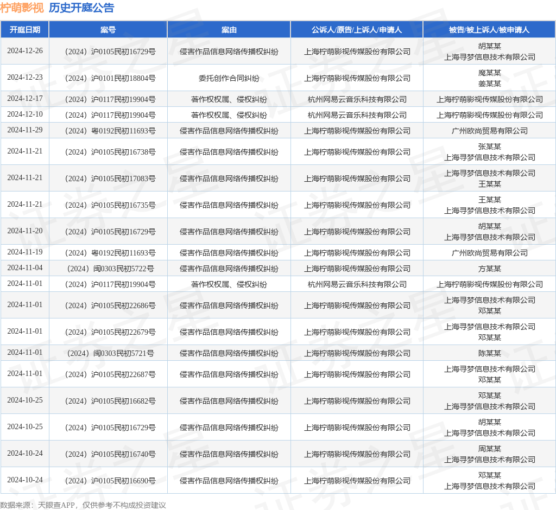Image resolution: width=556 pixels, height=510 pixels.
Task: Select the 公诉人/原告/上诉人/申请人 column header
Action: [x=357, y=30]
